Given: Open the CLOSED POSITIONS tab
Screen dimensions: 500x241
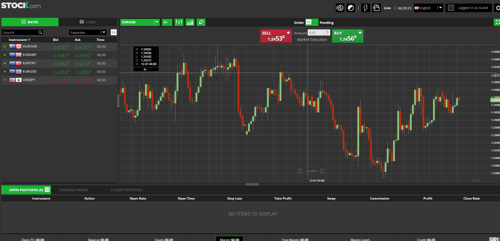Looking at the screenshot, I should (126, 190).
